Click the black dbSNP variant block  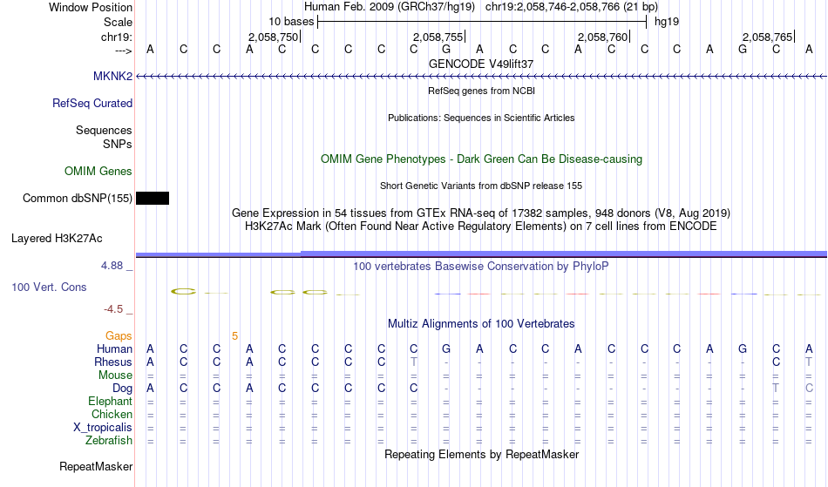tap(153, 199)
